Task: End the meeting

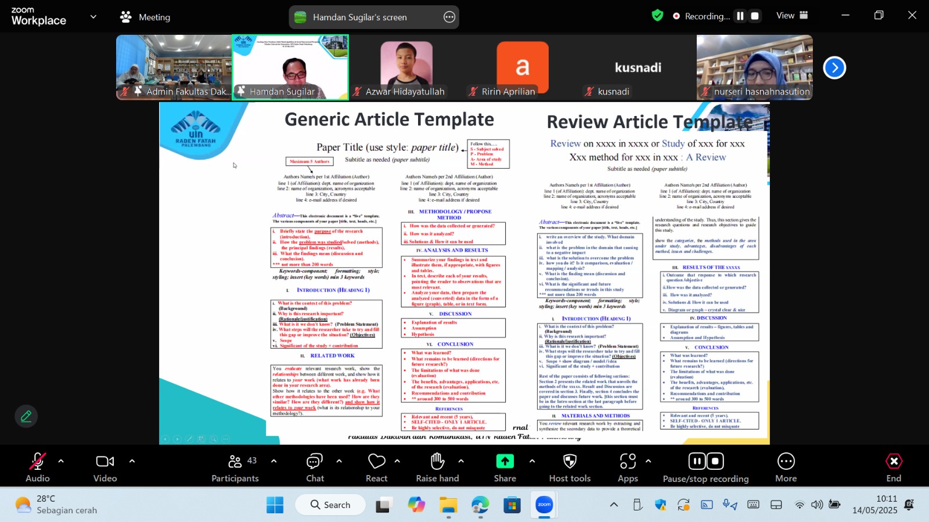Action: pyautogui.click(x=894, y=467)
